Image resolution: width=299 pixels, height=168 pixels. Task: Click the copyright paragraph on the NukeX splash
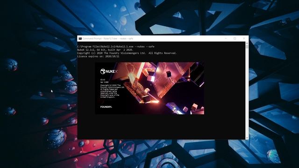112,91
